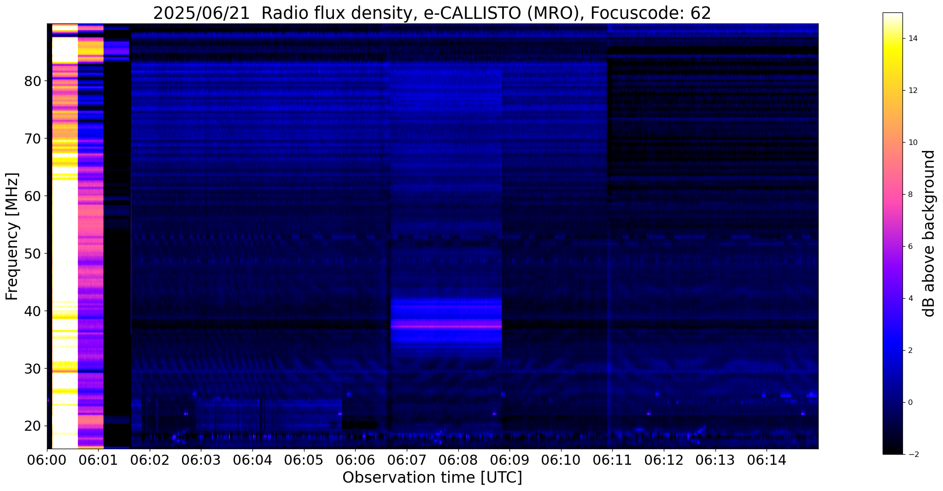943x491 pixels.
Task: Click the 06:08 time tick label
Action: coord(458,459)
